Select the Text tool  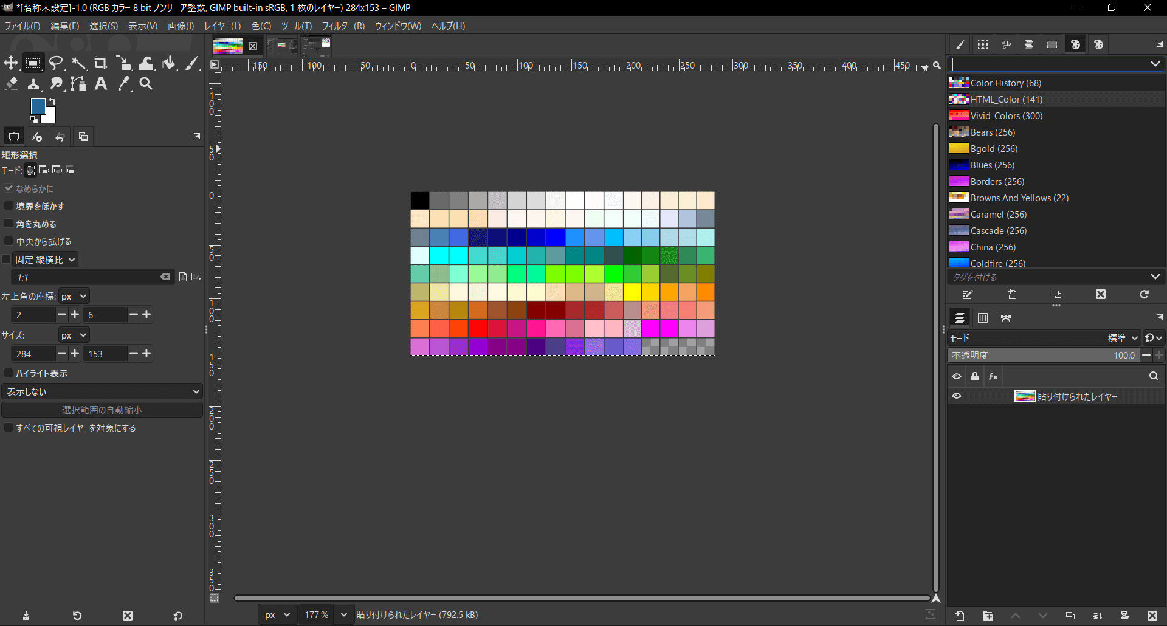click(101, 84)
